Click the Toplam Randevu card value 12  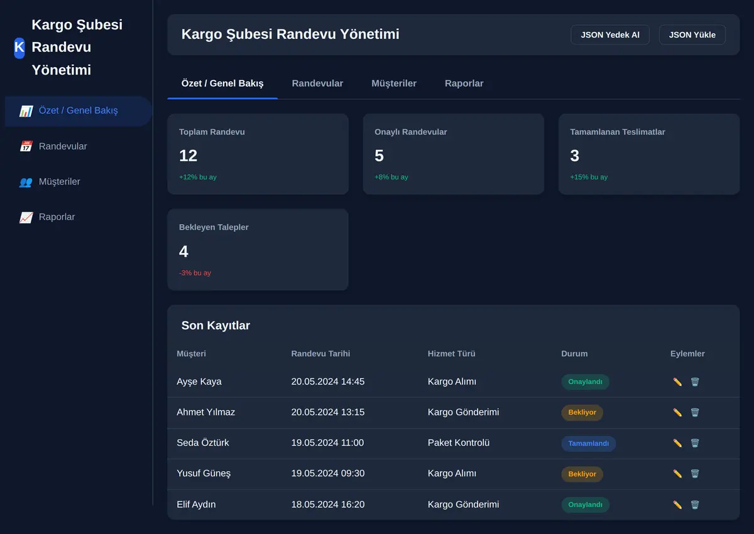[x=188, y=156]
